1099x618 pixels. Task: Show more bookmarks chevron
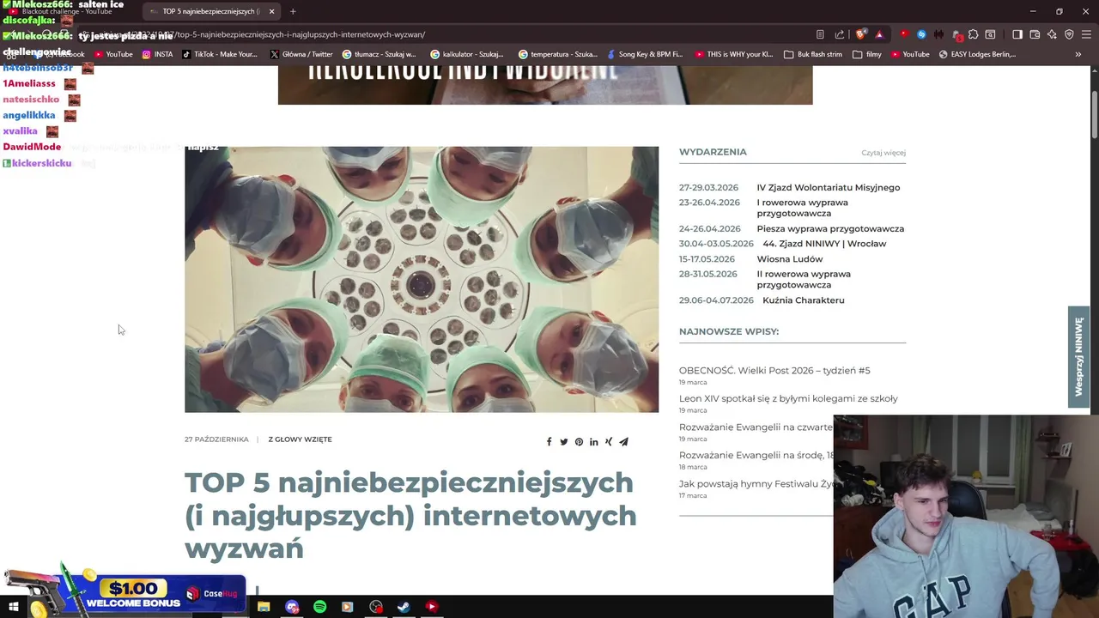1078,54
